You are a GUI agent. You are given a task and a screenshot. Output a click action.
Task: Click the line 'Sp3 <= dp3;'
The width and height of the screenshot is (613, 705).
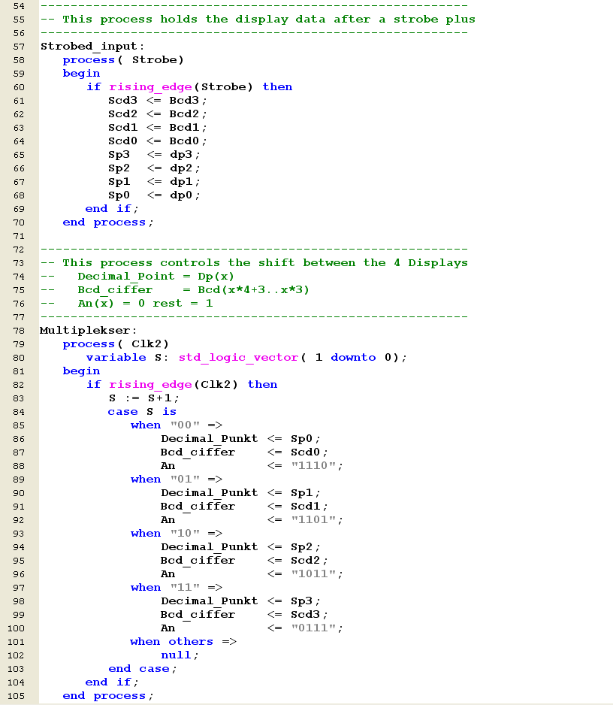154,155
